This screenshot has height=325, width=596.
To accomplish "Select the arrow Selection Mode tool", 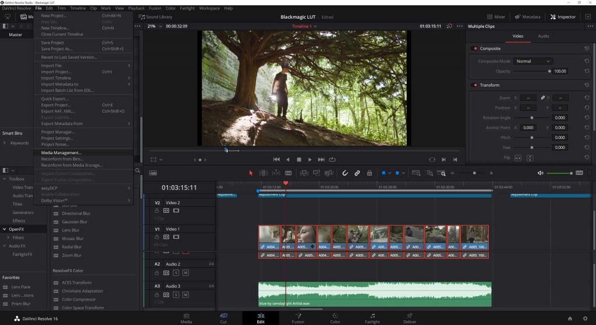I will tap(251, 173).
